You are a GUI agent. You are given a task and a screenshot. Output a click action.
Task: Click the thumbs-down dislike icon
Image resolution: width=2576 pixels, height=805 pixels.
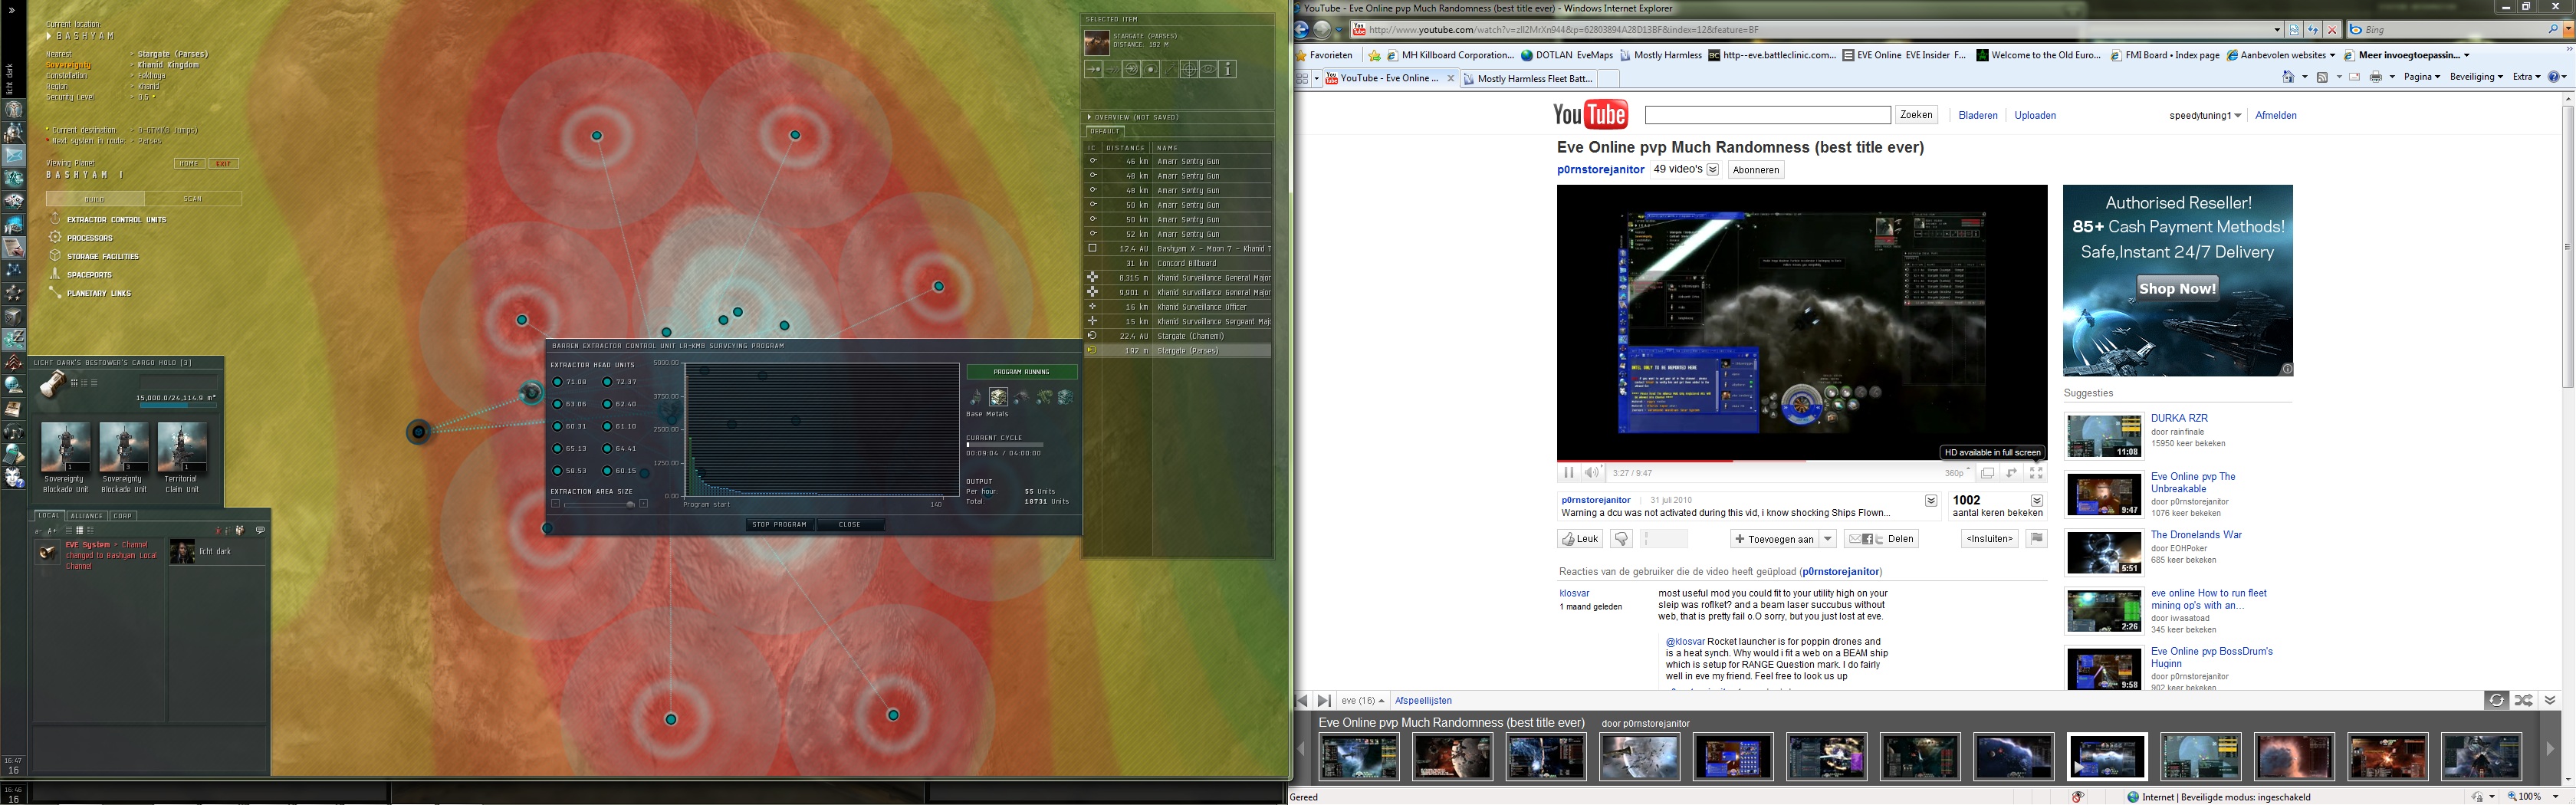pyautogui.click(x=1622, y=539)
